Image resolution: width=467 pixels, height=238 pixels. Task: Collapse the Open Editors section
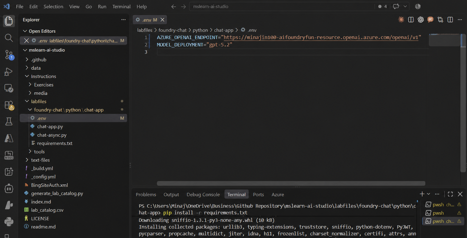point(25,31)
